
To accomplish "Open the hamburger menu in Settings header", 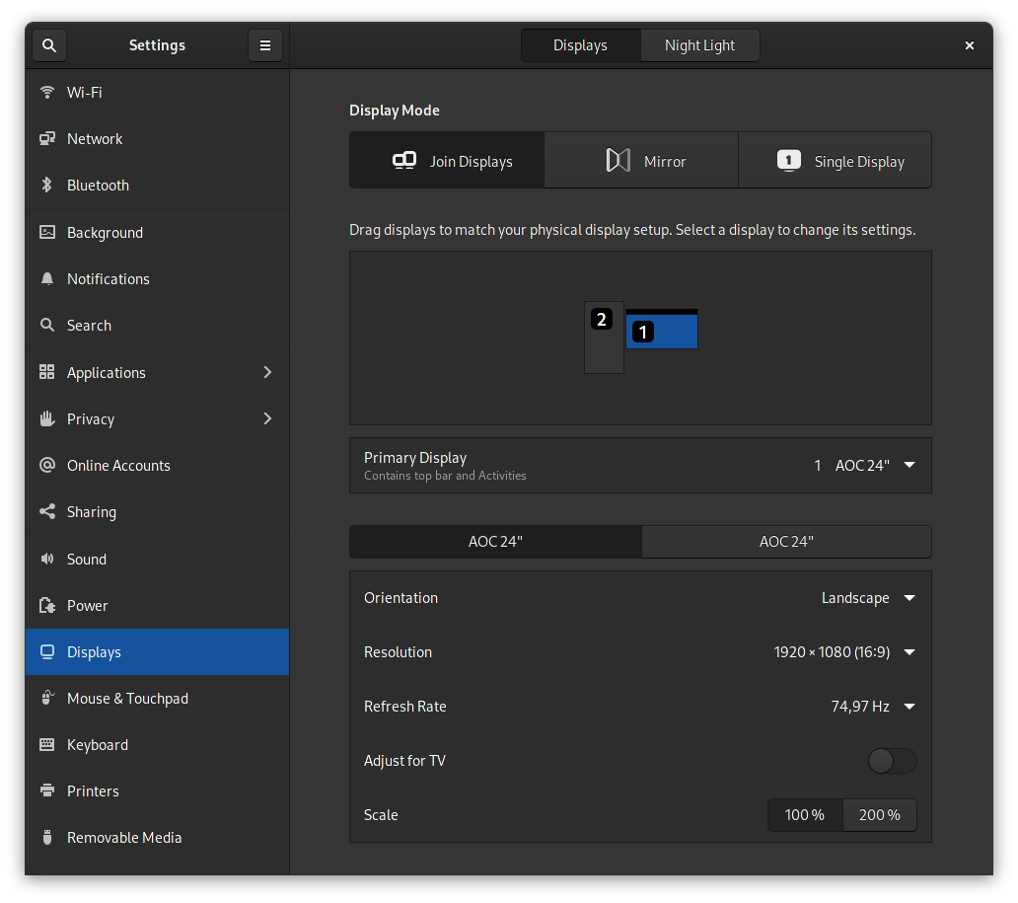I will 265,45.
